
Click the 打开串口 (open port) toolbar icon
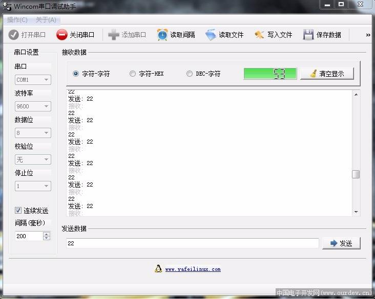tap(14, 35)
